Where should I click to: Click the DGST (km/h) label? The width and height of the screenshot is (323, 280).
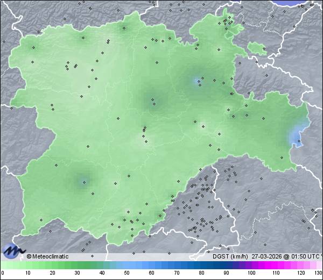[230, 256]
